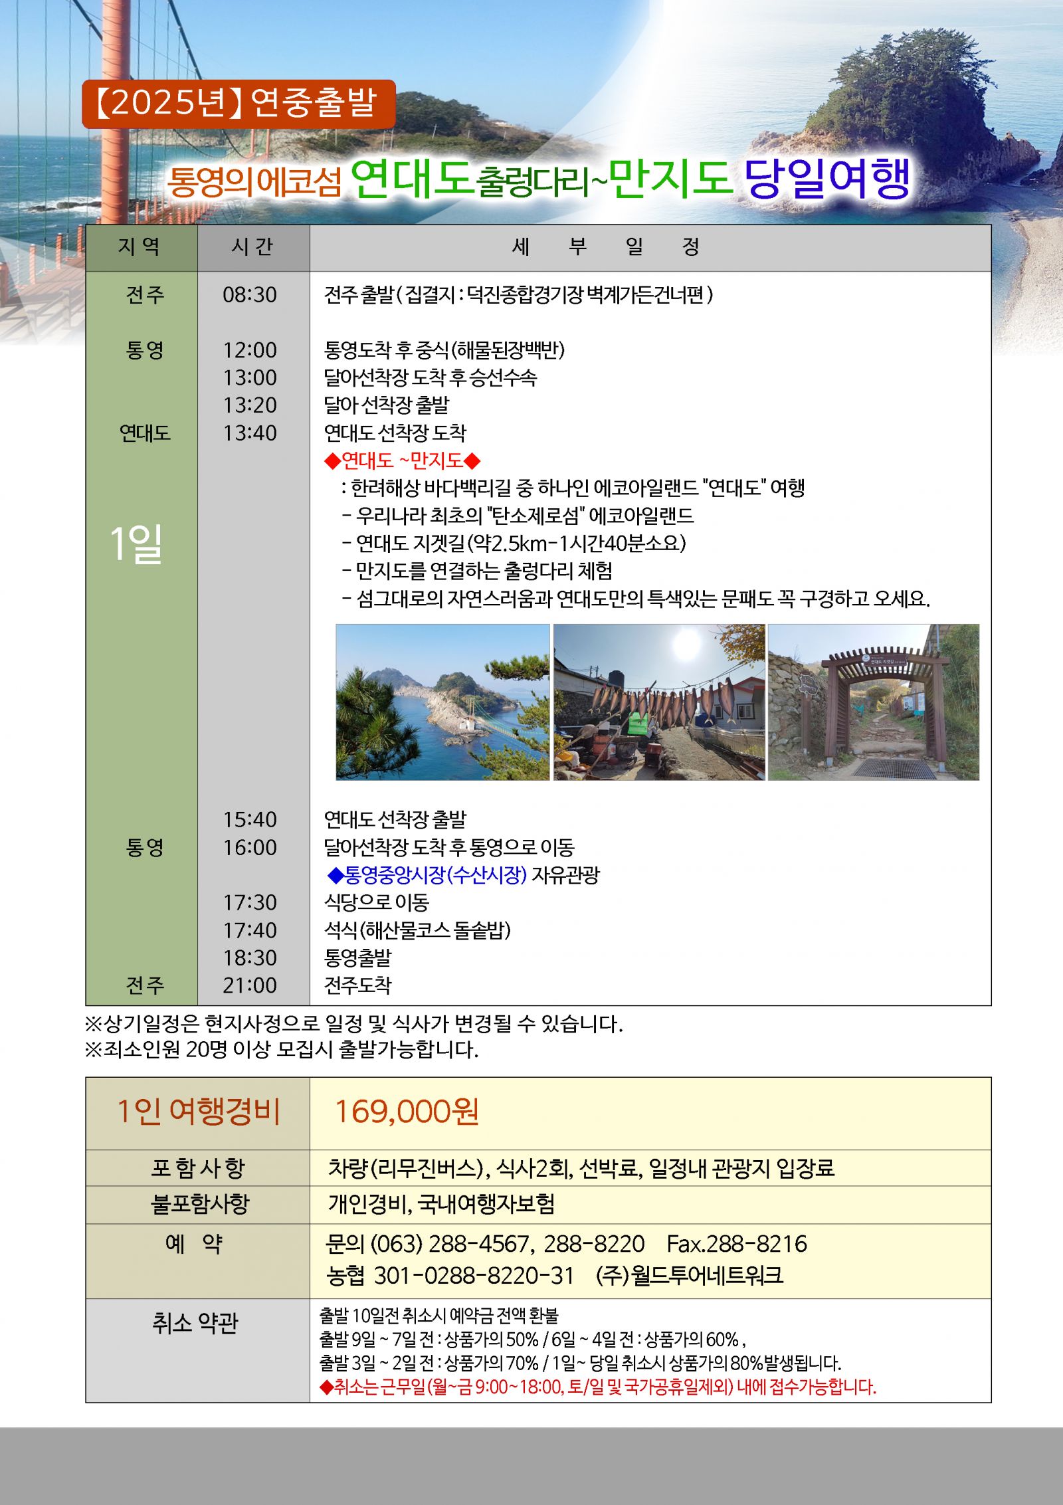Screen dimensions: 1063x1505
Task: Click 달아 선착장 출발 line
Action: [387, 405]
